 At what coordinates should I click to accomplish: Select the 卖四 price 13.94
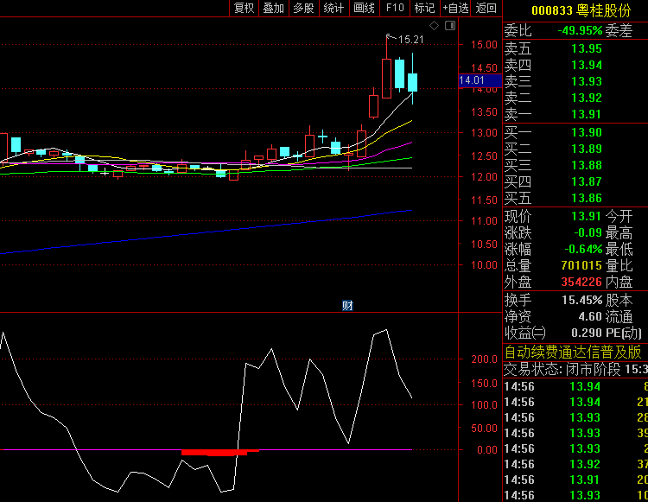587,65
